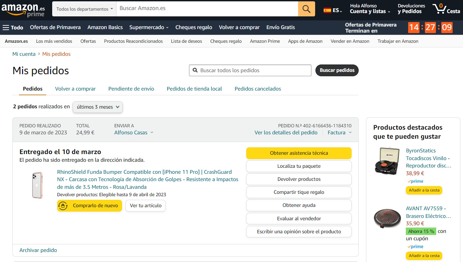463x262 pixels.
Task: Focus the Buscar Amazon.es search field
Action: (207, 8)
